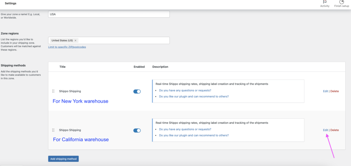Click the Finish setup progress icon
The image size is (351, 166).
[341, 2]
